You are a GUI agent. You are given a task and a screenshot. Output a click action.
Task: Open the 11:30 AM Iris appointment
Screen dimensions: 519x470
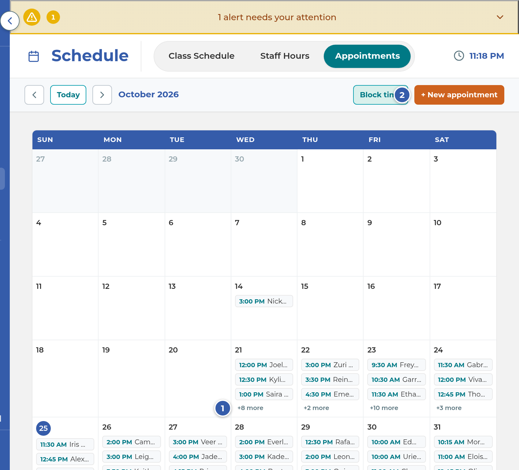[65, 444]
